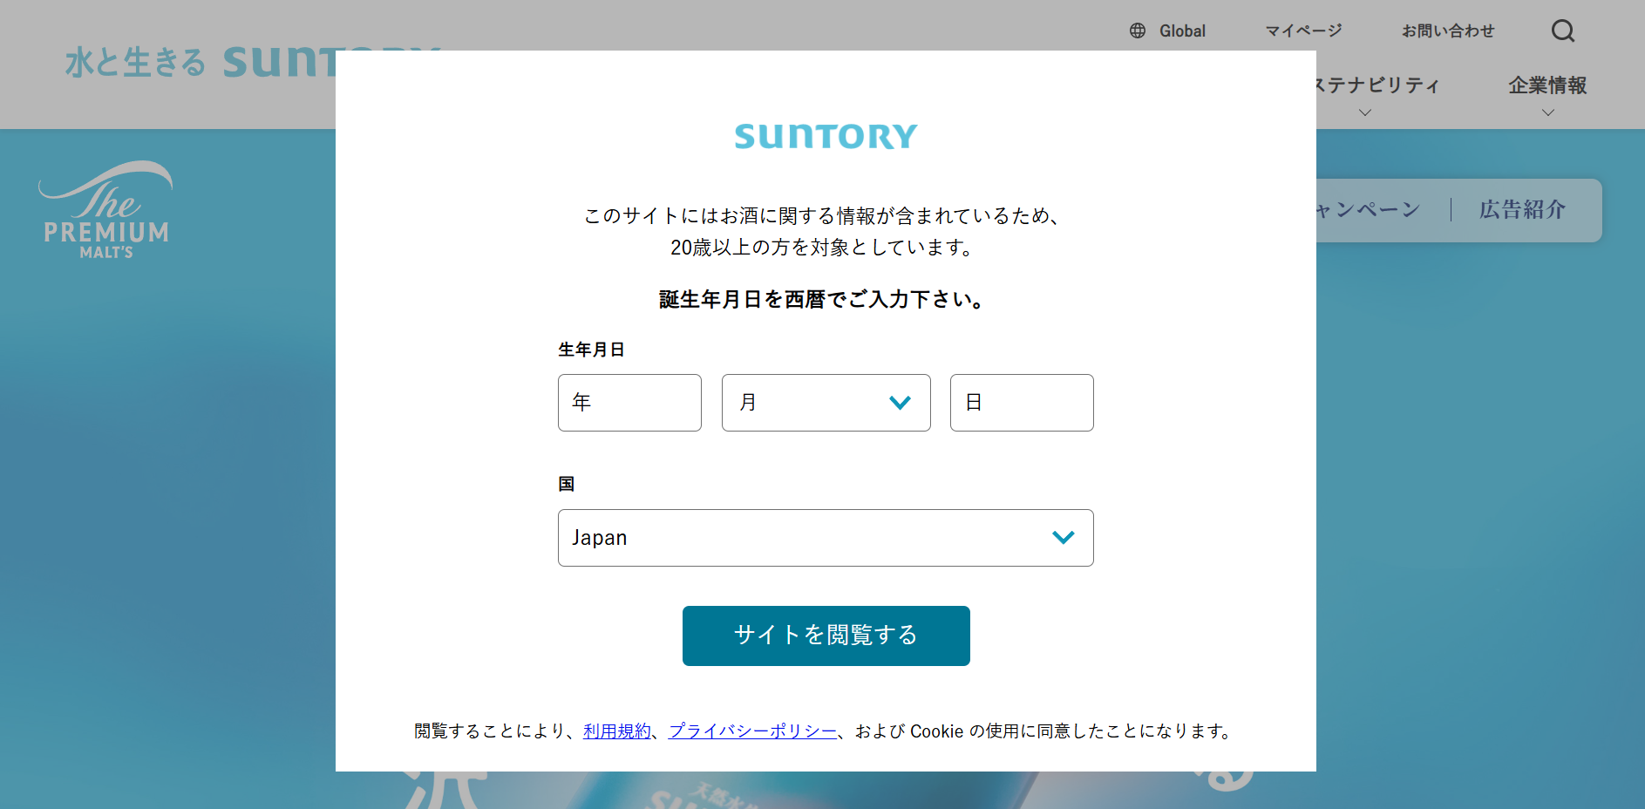
Task: Open the 月 month dropdown
Action: [826, 403]
